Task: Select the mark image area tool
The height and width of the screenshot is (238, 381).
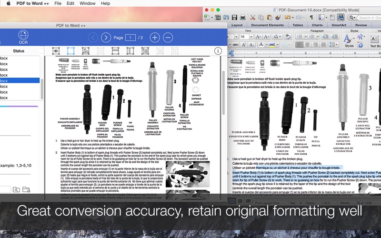Action: coord(86,51)
